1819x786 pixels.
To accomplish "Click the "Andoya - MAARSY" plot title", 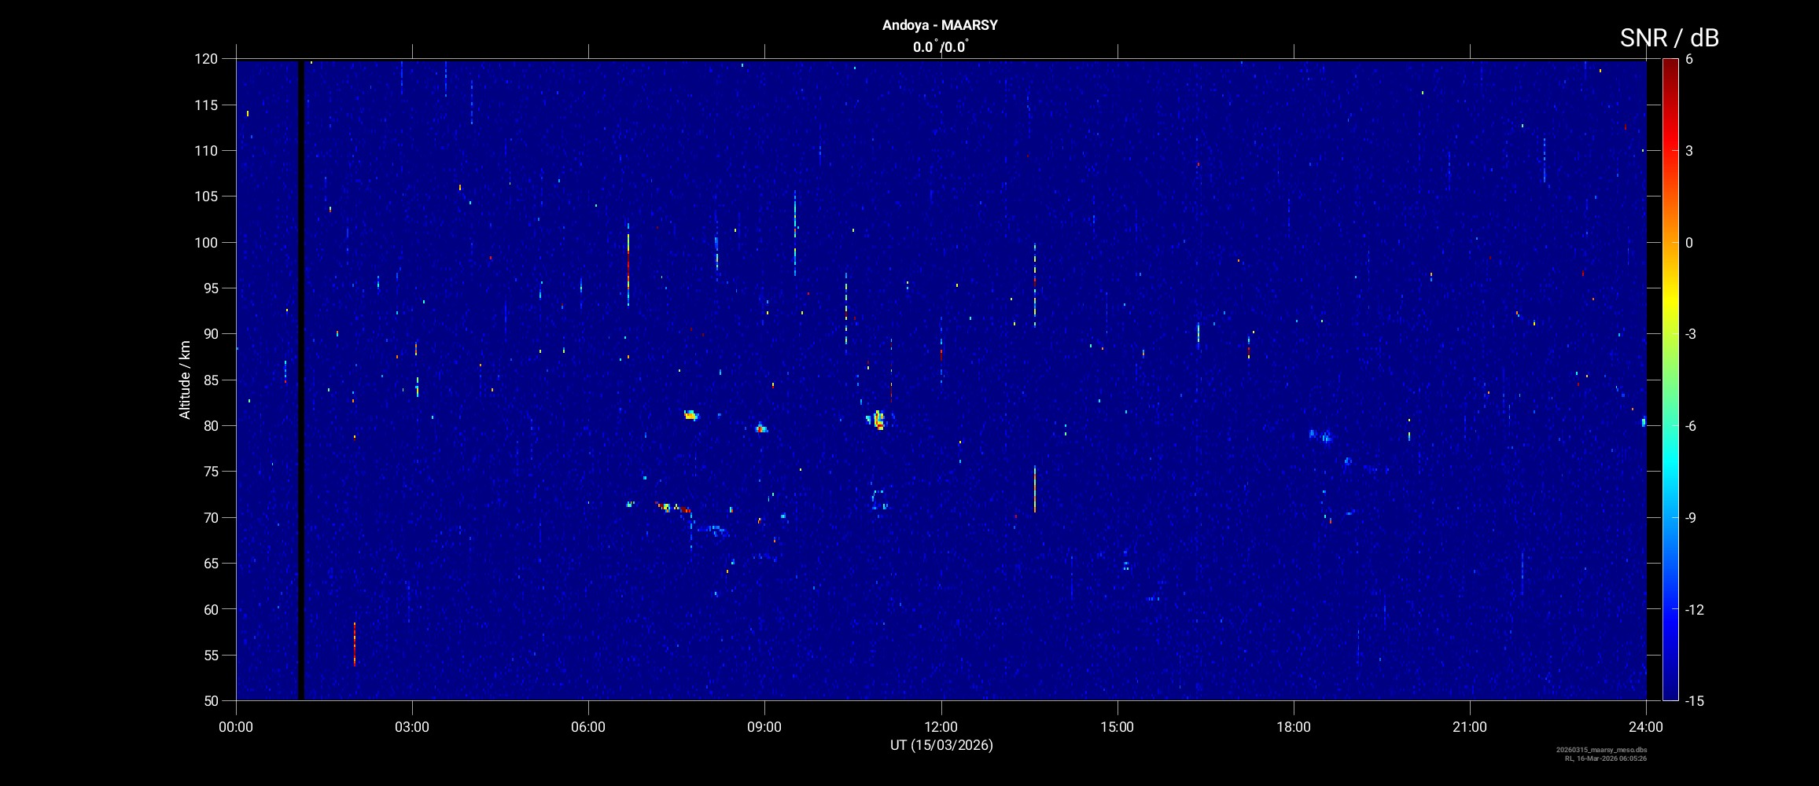I will pos(940,25).
